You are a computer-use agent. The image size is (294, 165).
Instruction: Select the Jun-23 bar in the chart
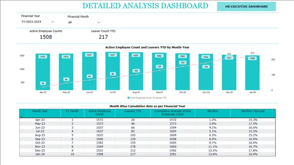pos(89,71)
